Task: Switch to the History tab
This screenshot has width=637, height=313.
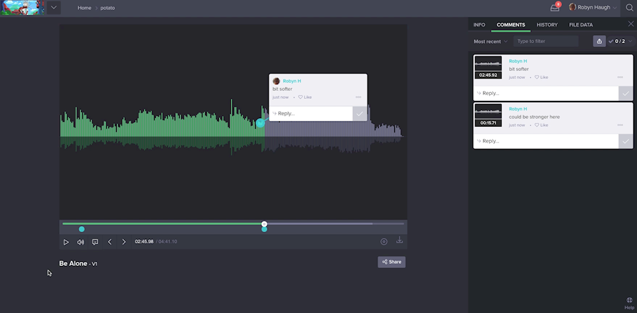Action: [x=547, y=25]
